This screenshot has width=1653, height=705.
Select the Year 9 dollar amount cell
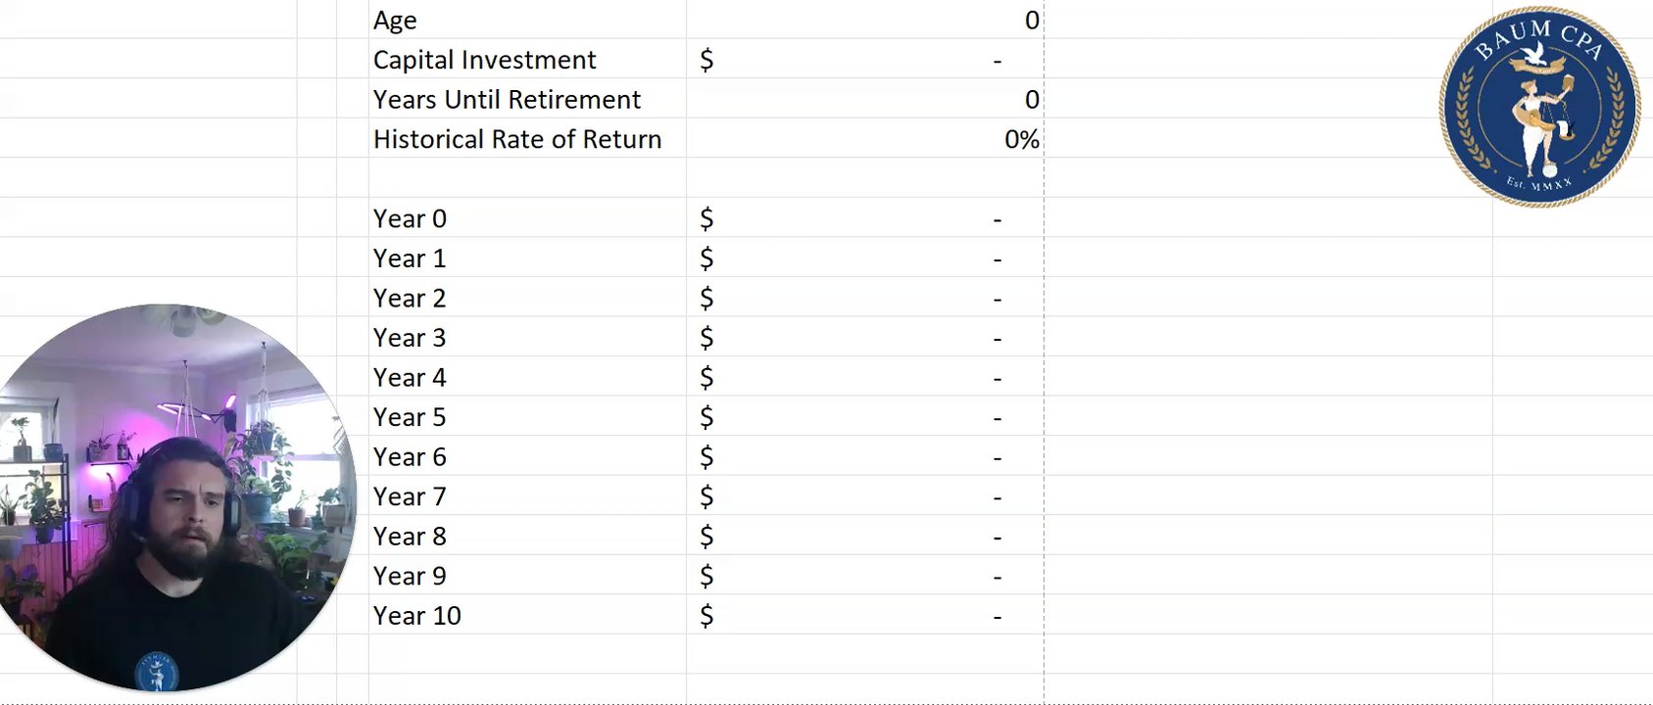tap(864, 577)
